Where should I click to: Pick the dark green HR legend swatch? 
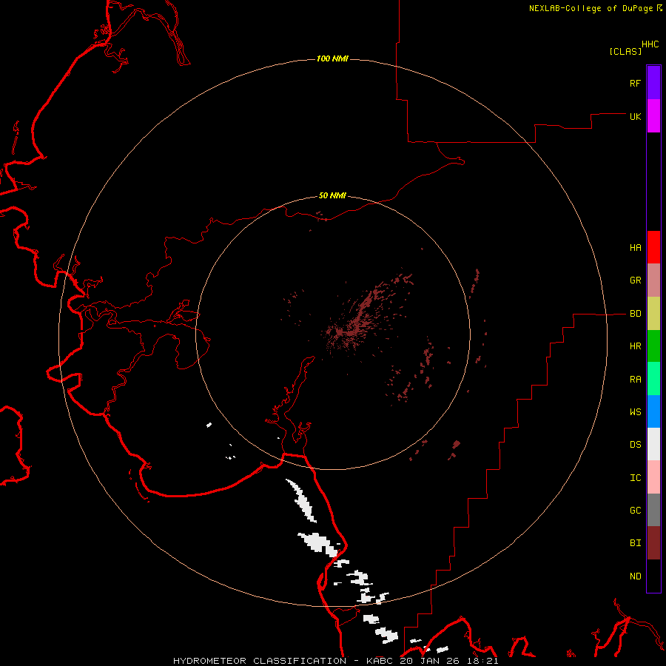coord(653,346)
